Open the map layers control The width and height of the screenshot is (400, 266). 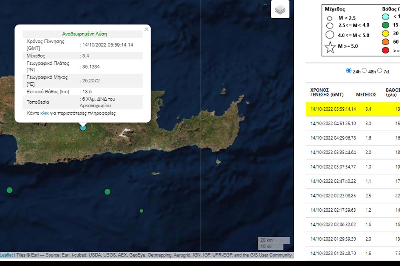pos(280,10)
